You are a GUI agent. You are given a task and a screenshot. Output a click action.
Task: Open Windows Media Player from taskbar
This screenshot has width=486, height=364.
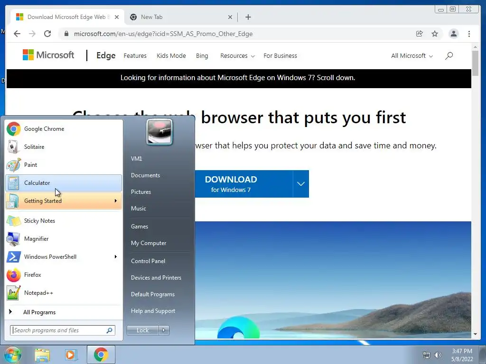point(71,355)
